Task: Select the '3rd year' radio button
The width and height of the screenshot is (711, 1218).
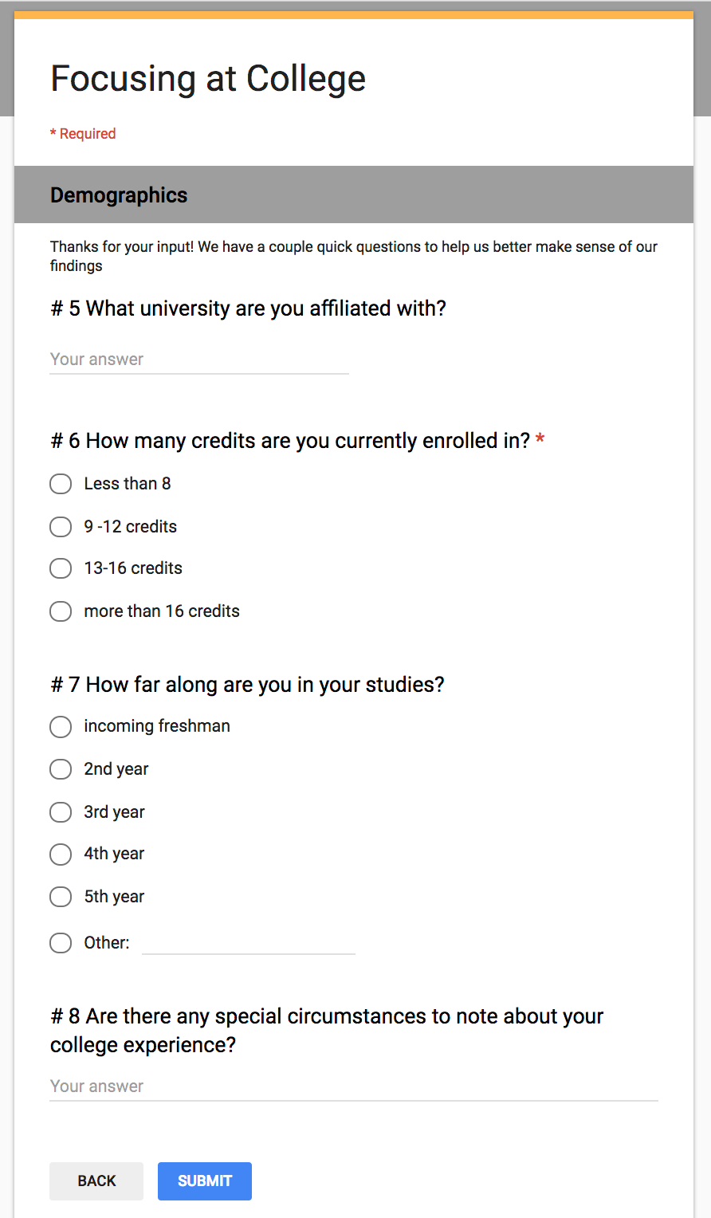Action: click(61, 812)
